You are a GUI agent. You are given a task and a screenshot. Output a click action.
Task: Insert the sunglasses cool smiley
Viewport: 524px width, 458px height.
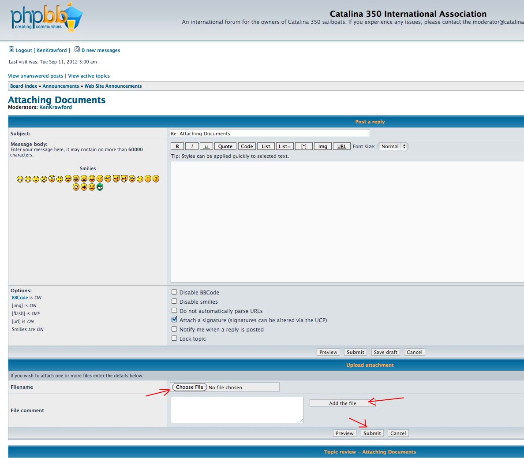[x=68, y=179]
